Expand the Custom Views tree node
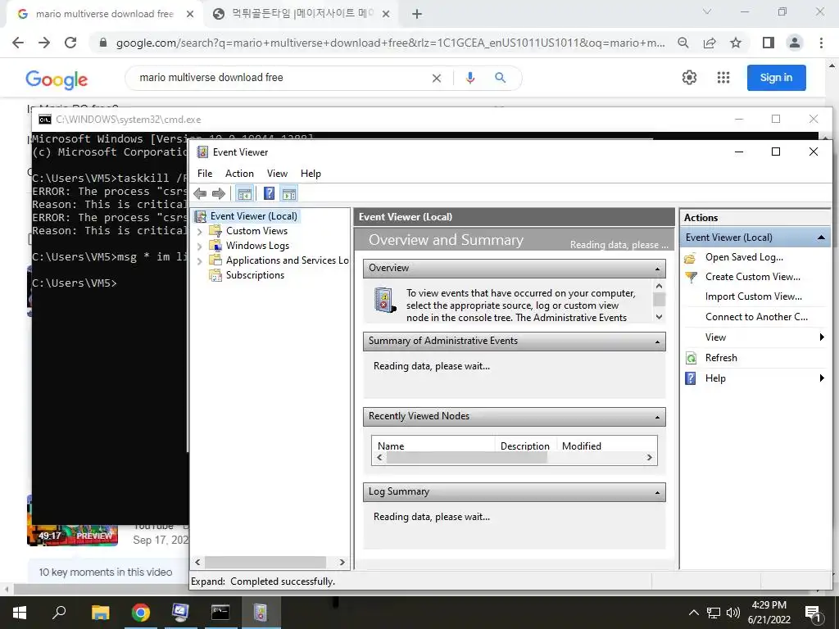The width and height of the screenshot is (839, 629). tap(200, 232)
